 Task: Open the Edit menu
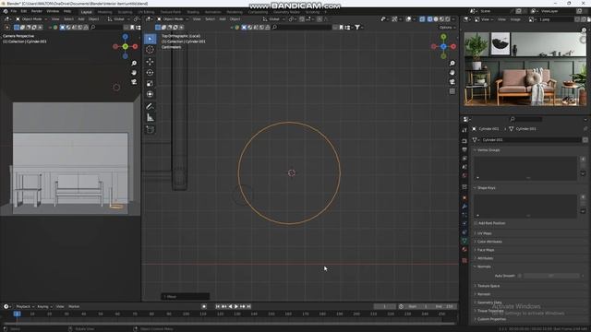24,11
